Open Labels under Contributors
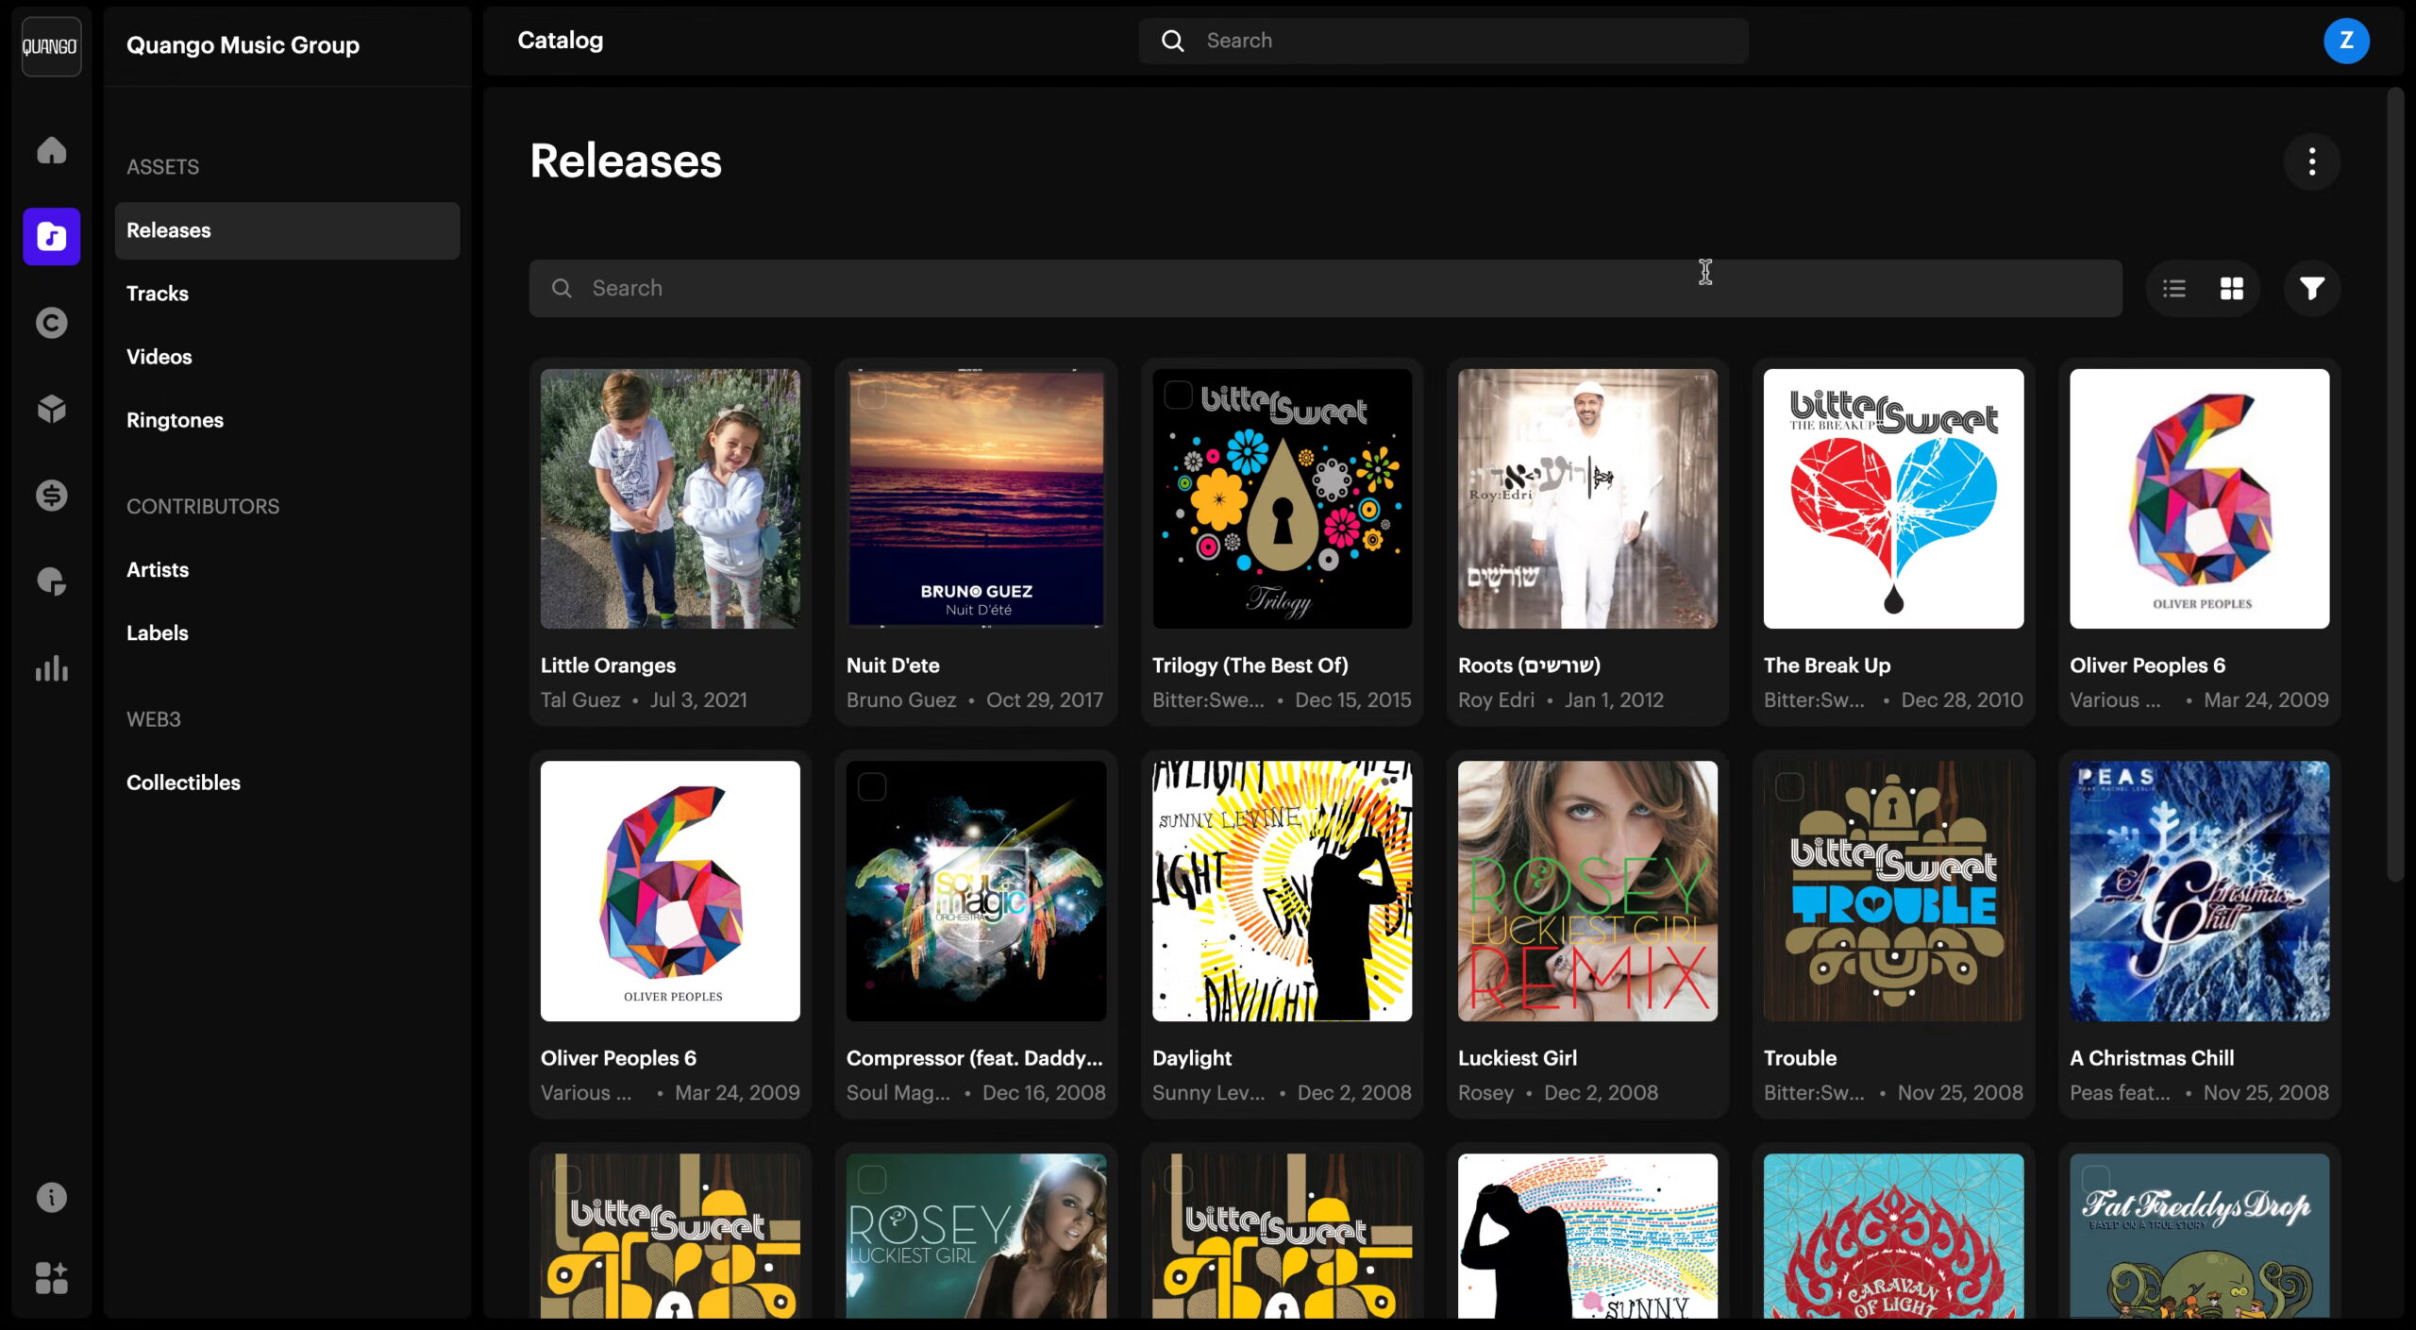The height and width of the screenshot is (1330, 2416). (x=158, y=632)
